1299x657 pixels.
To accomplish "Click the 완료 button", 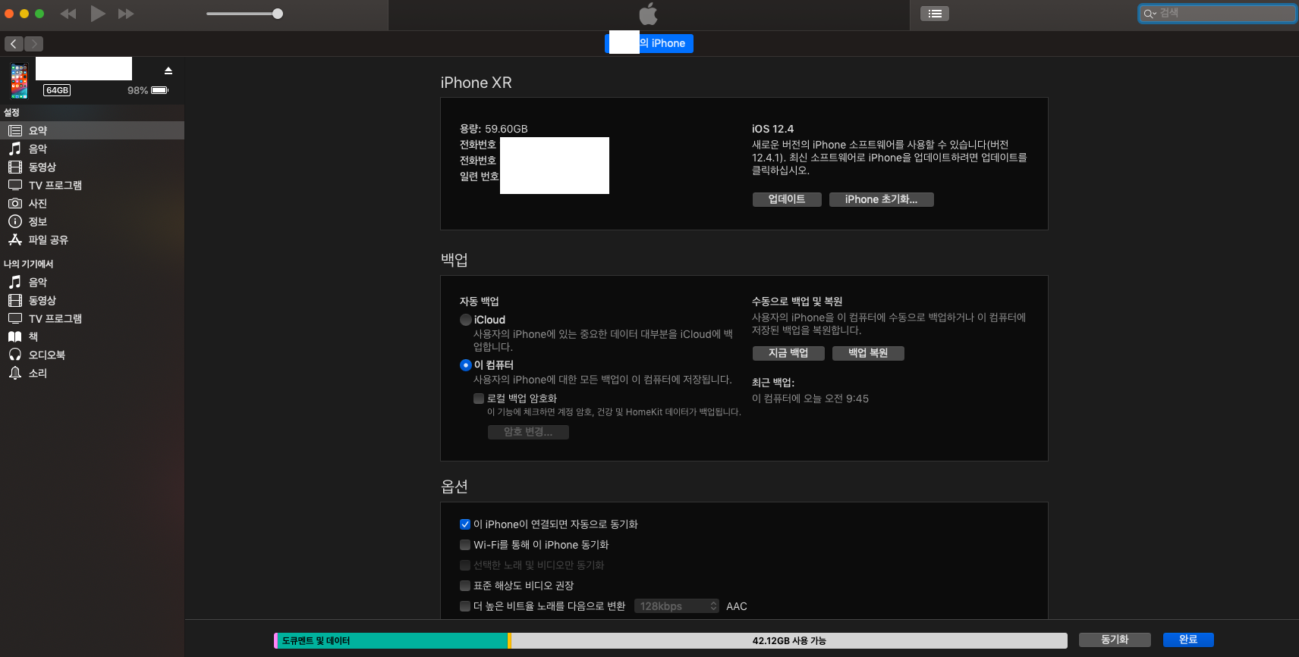I will 1188,640.
